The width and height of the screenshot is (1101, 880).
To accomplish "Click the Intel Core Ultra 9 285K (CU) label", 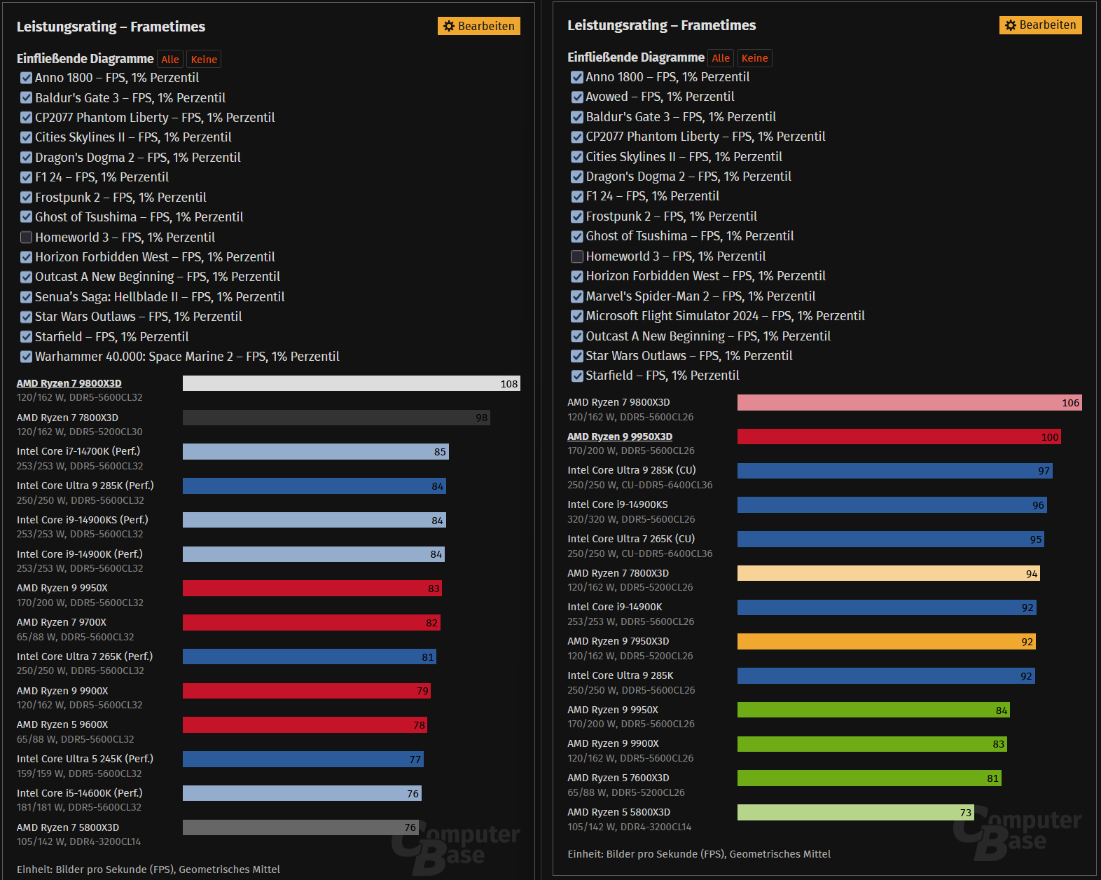I will click(632, 470).
